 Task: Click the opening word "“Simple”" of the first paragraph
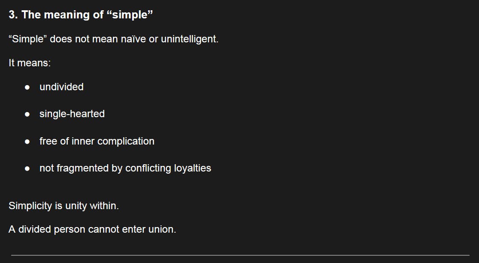27,39
